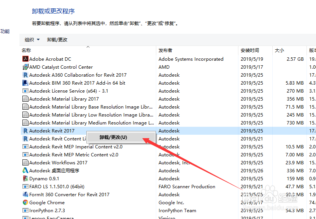Select Adobe Acrobat DC program name
The height and width of the screenshot is (219, 316).
click(50, 59)
